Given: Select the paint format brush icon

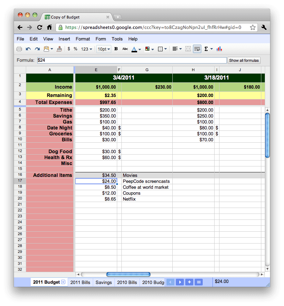Looking at the screenshot, I should coord(59,49).
